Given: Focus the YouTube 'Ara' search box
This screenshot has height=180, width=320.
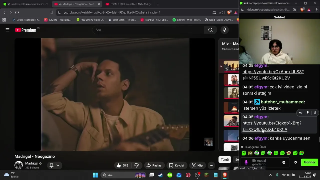Looking at the screenshot, I should point(148,30).
